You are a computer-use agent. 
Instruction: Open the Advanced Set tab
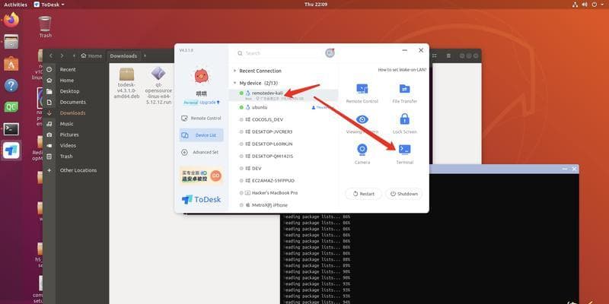point(201,153)
